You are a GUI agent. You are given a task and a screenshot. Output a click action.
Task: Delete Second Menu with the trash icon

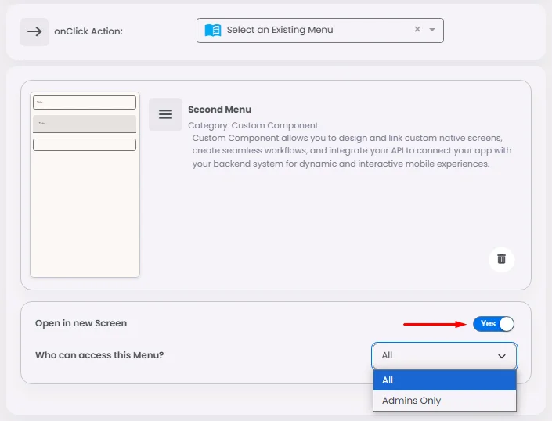click(x=501, y=258)
